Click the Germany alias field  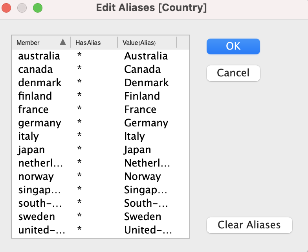coord(146,123)
